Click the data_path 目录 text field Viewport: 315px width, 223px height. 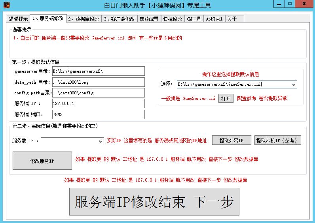pyautogui.click(x=98, y=82)
